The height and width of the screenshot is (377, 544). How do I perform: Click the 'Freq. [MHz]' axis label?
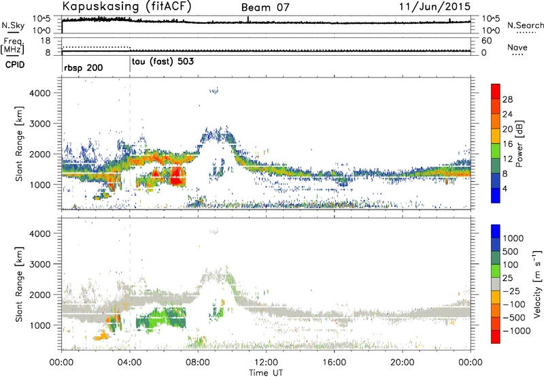tap(12, 46)
